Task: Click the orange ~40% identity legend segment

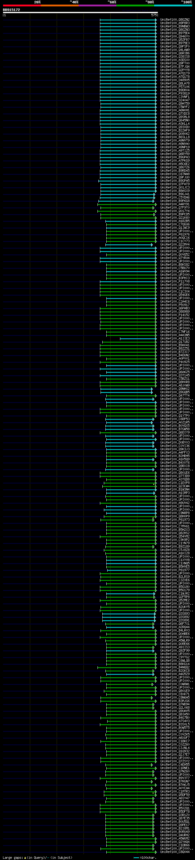Action: click(x=60, y=5)
